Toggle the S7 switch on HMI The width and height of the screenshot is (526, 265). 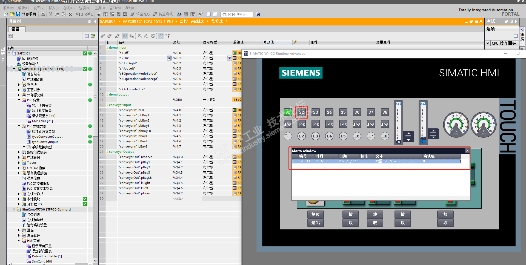pos(371,112)
